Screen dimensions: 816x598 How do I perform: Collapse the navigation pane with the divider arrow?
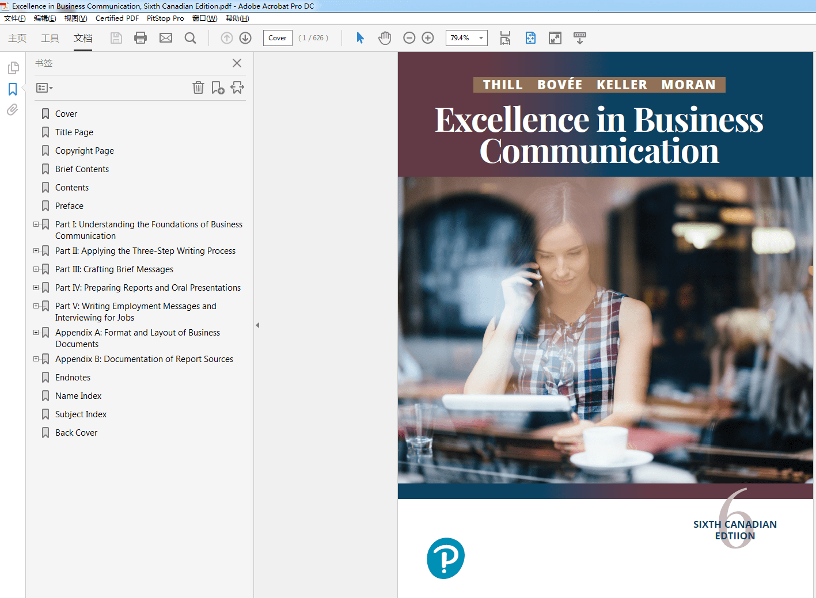(257, 325)
